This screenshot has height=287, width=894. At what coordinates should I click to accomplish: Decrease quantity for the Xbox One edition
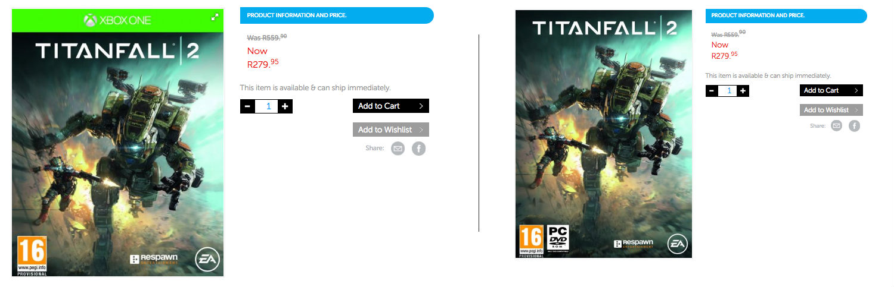pos(247,106)
